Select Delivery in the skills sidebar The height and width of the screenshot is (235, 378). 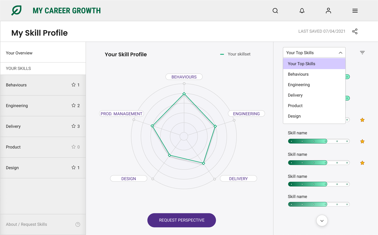43,126
